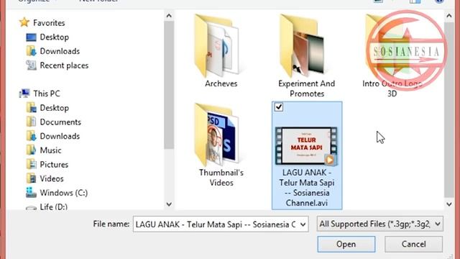The width and height of the screenshot is (460, 259).
Task: Click file list scroll down arrow
Action: tap(449, 204)
